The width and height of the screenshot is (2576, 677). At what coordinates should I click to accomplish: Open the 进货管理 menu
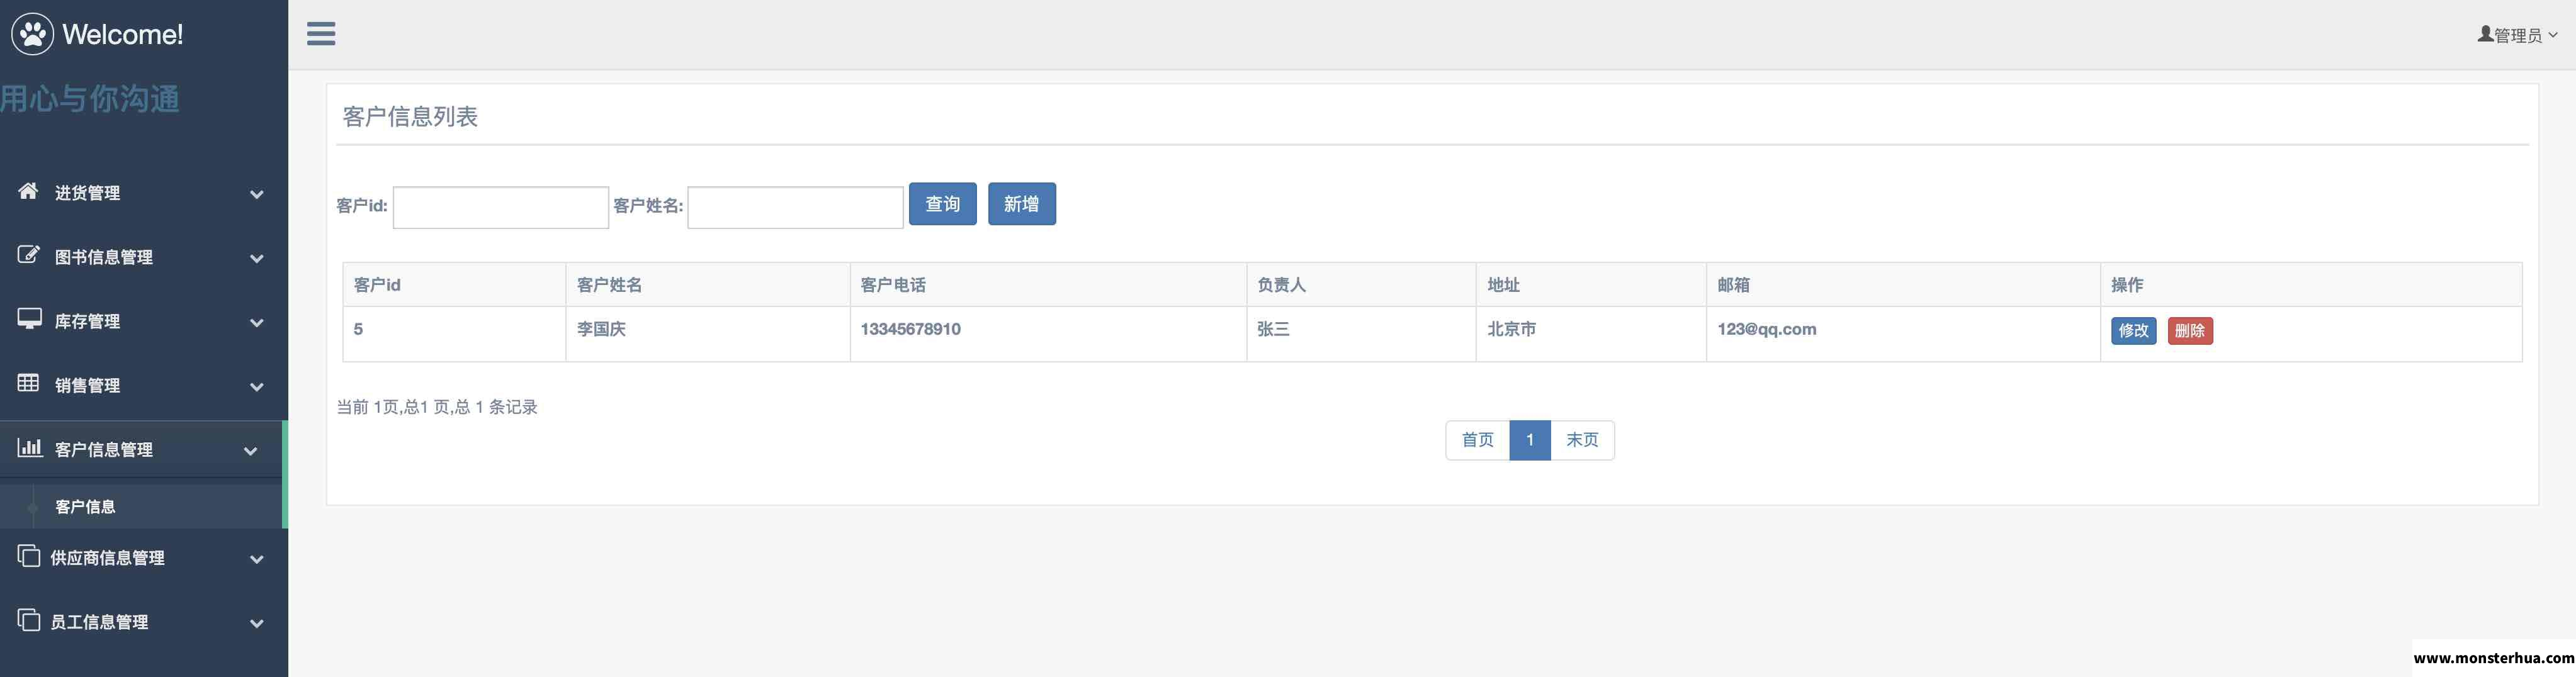144,193
